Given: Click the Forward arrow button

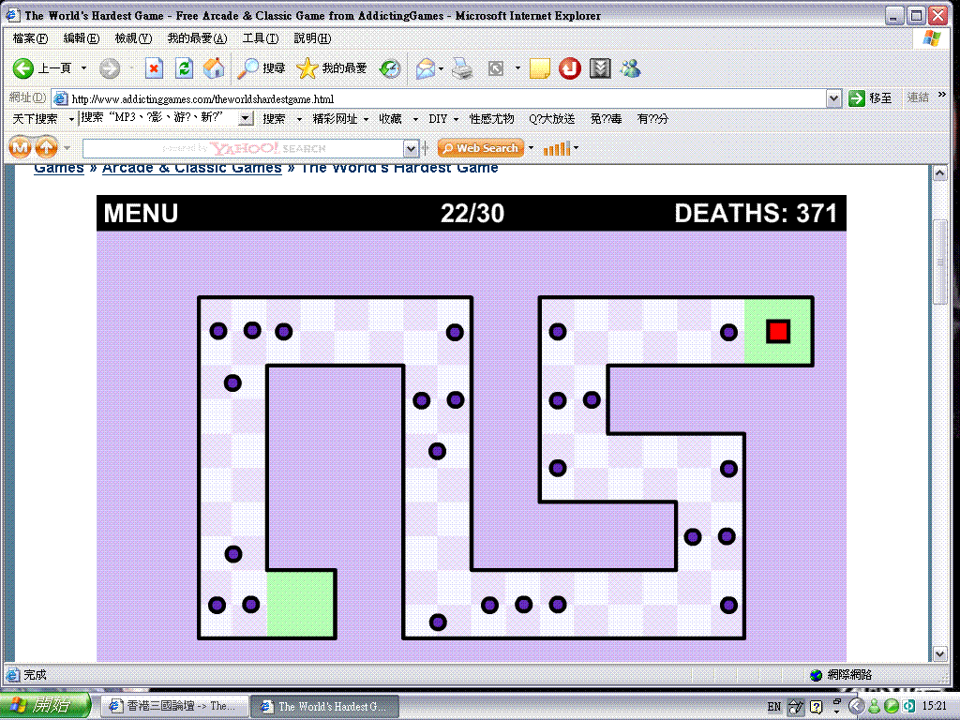Looking at the screenshot, I should click(110, 67).
